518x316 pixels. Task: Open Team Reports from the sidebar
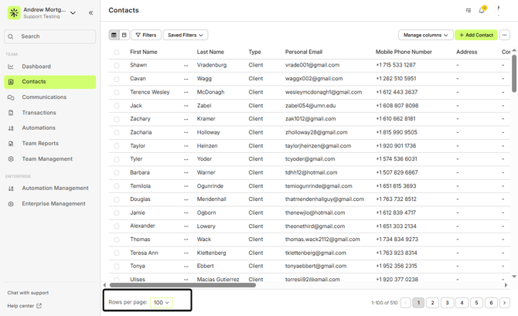(x=40, y=143)
